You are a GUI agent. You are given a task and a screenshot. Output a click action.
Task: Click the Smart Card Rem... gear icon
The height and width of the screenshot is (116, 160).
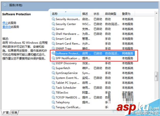(53, 44)
